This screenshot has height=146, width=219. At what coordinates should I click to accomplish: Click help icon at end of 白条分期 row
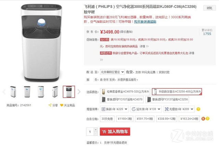[208, 119]
